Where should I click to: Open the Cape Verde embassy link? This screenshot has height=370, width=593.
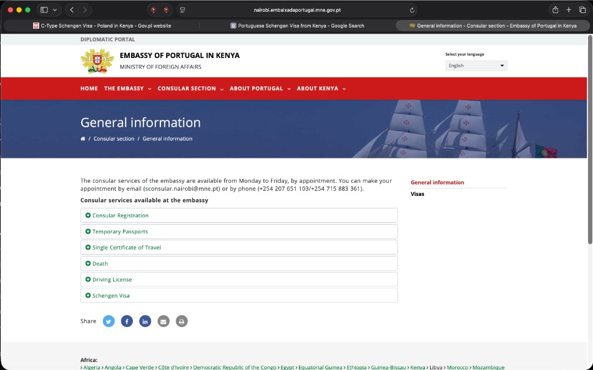[x=140, y=368]
